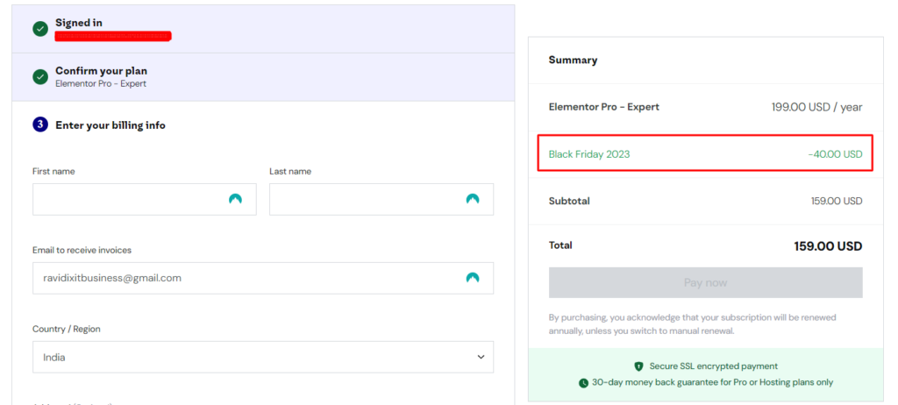The width and height of the screenshot is (898, 405).
Task: Click the password manager icon in Last name field
Action: tap(473, 199)
